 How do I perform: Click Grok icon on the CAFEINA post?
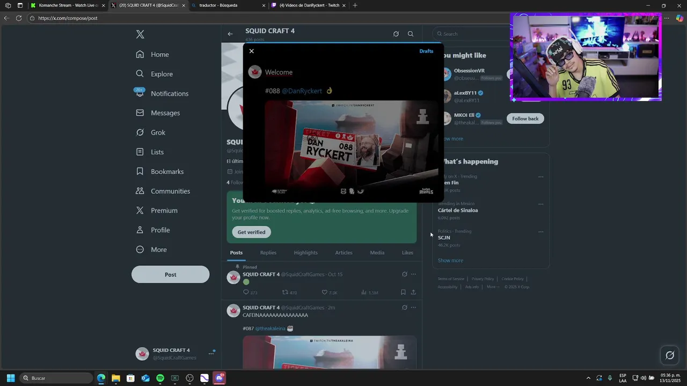pyautogui.click(x=405, y=308)
